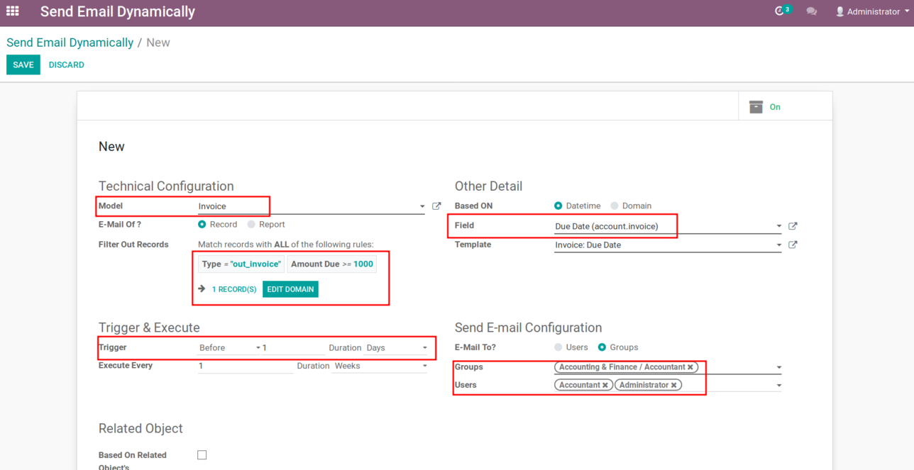Image resolution: width=914 pixels, height=470 pixels.
Task: Click the Edit Domain button
Action: pyautogui.click(x=290, y=289)
